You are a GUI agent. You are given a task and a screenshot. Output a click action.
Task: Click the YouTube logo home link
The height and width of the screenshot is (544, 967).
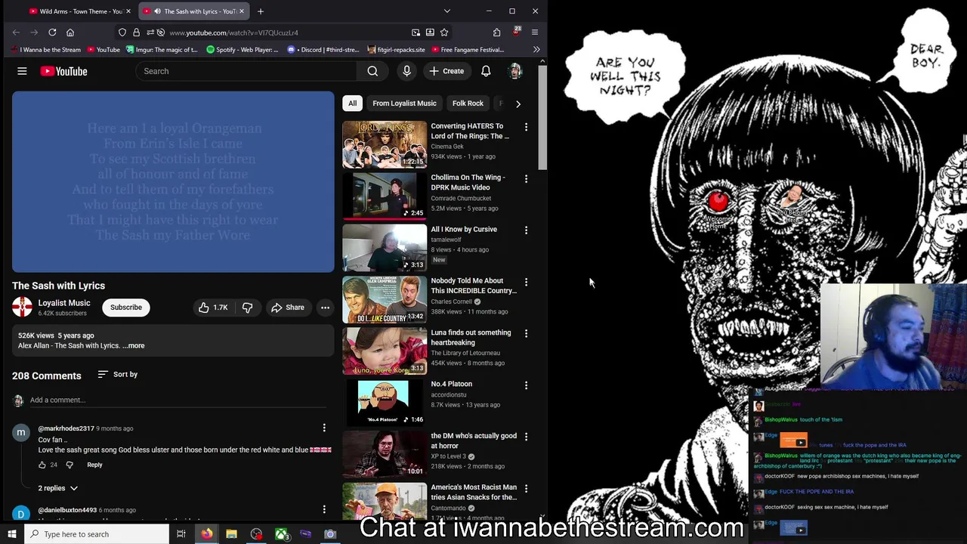coord(64,71)
